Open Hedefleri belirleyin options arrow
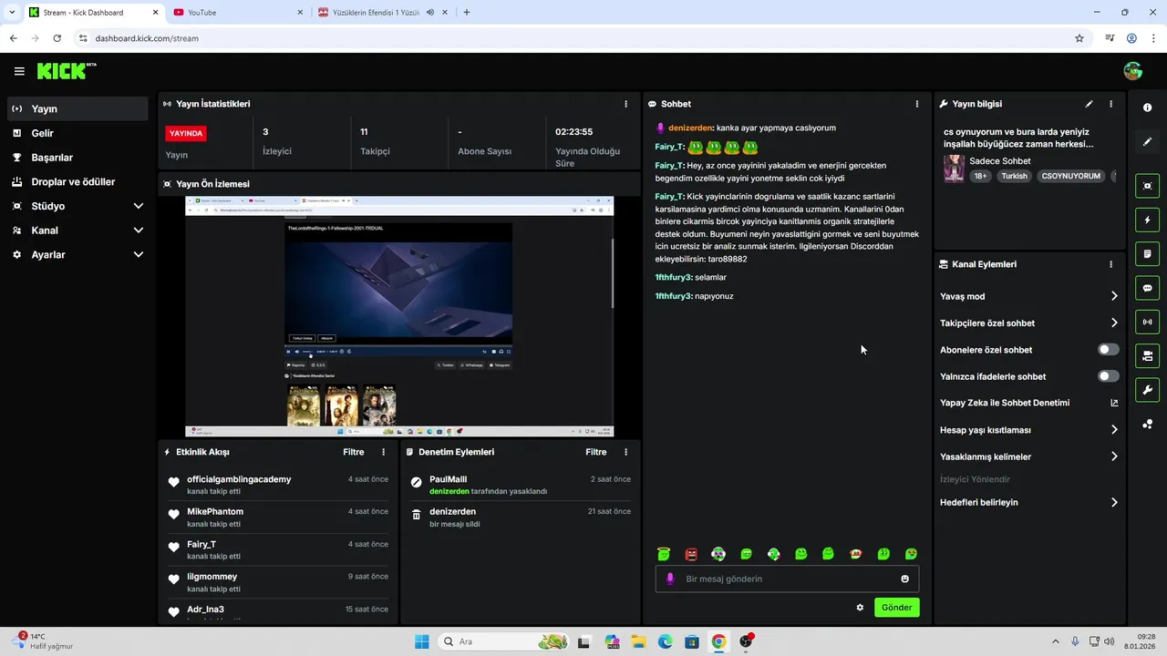Viewport: 1167px width, 656px height. [x=1114, y=502]
